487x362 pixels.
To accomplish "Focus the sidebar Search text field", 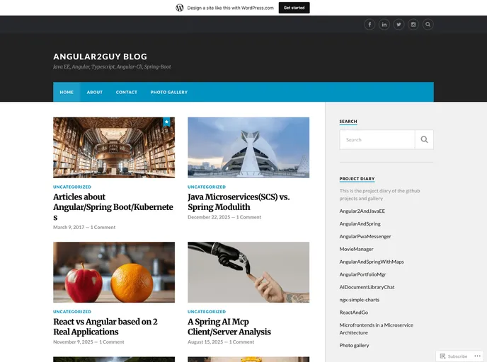I will click(x=377, y=139).
